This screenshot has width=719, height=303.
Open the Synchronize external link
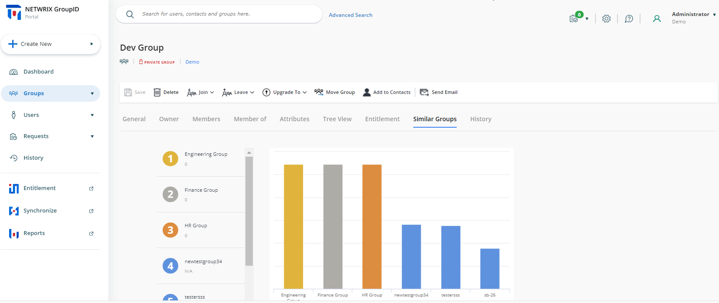tap(91, 211)
